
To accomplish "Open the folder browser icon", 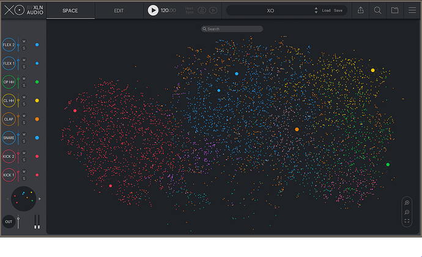I will 394,10.
